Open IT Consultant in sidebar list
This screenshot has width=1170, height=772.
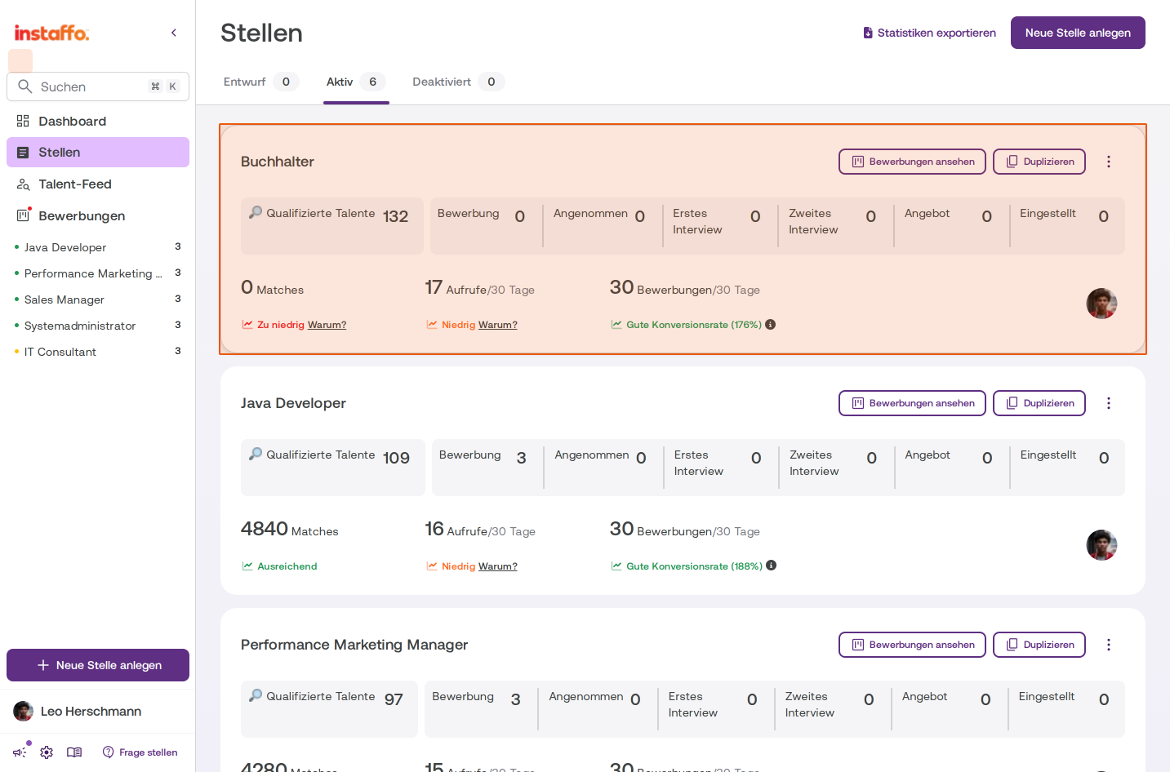click(98, 352)
